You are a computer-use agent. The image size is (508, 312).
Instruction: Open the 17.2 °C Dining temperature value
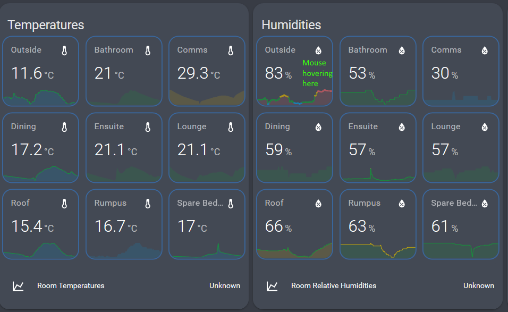(x=32, y=150)
